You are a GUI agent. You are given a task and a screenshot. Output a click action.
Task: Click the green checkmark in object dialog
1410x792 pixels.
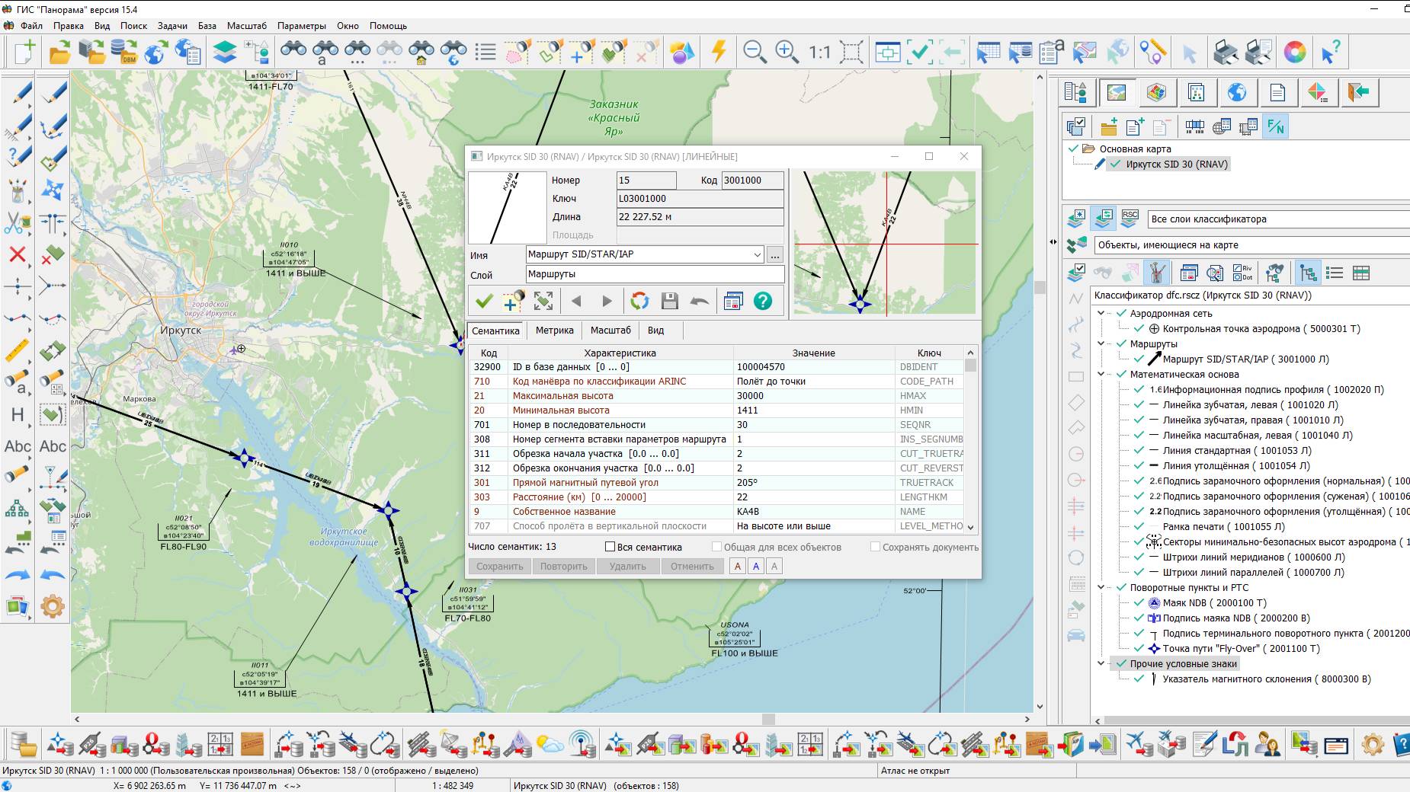click(x=484, y=302)
